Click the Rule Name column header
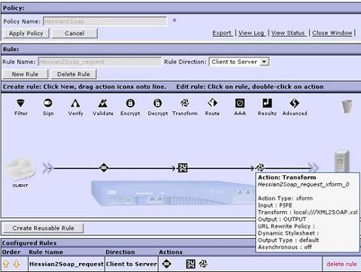Viewport: 361px width, 272px height. (x=46, y=252)
